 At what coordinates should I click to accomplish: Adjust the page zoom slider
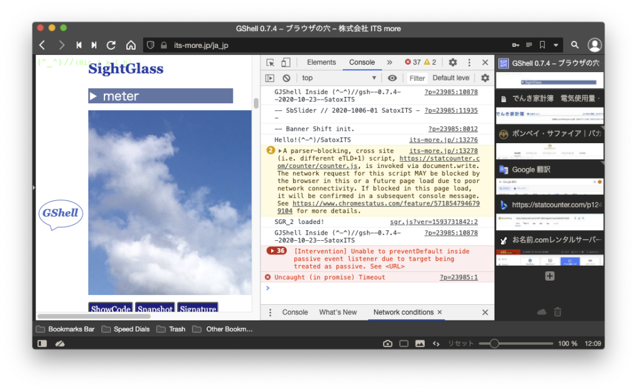click(495, 343)
